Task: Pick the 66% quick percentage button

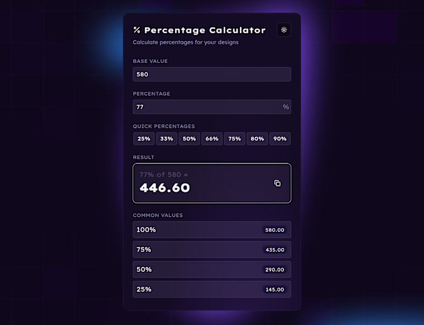Action: pyautogui.click(x=212, y=139)
